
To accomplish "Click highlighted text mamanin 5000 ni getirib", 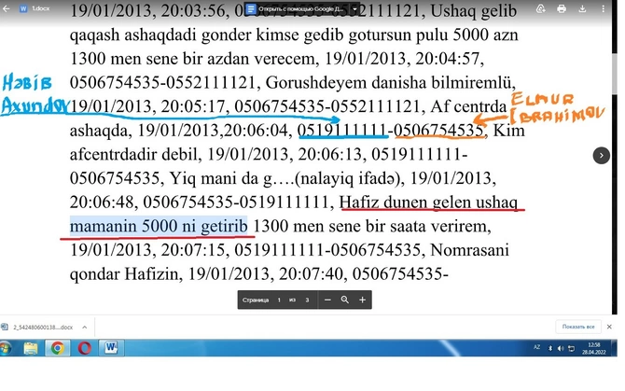I will 159,226.
